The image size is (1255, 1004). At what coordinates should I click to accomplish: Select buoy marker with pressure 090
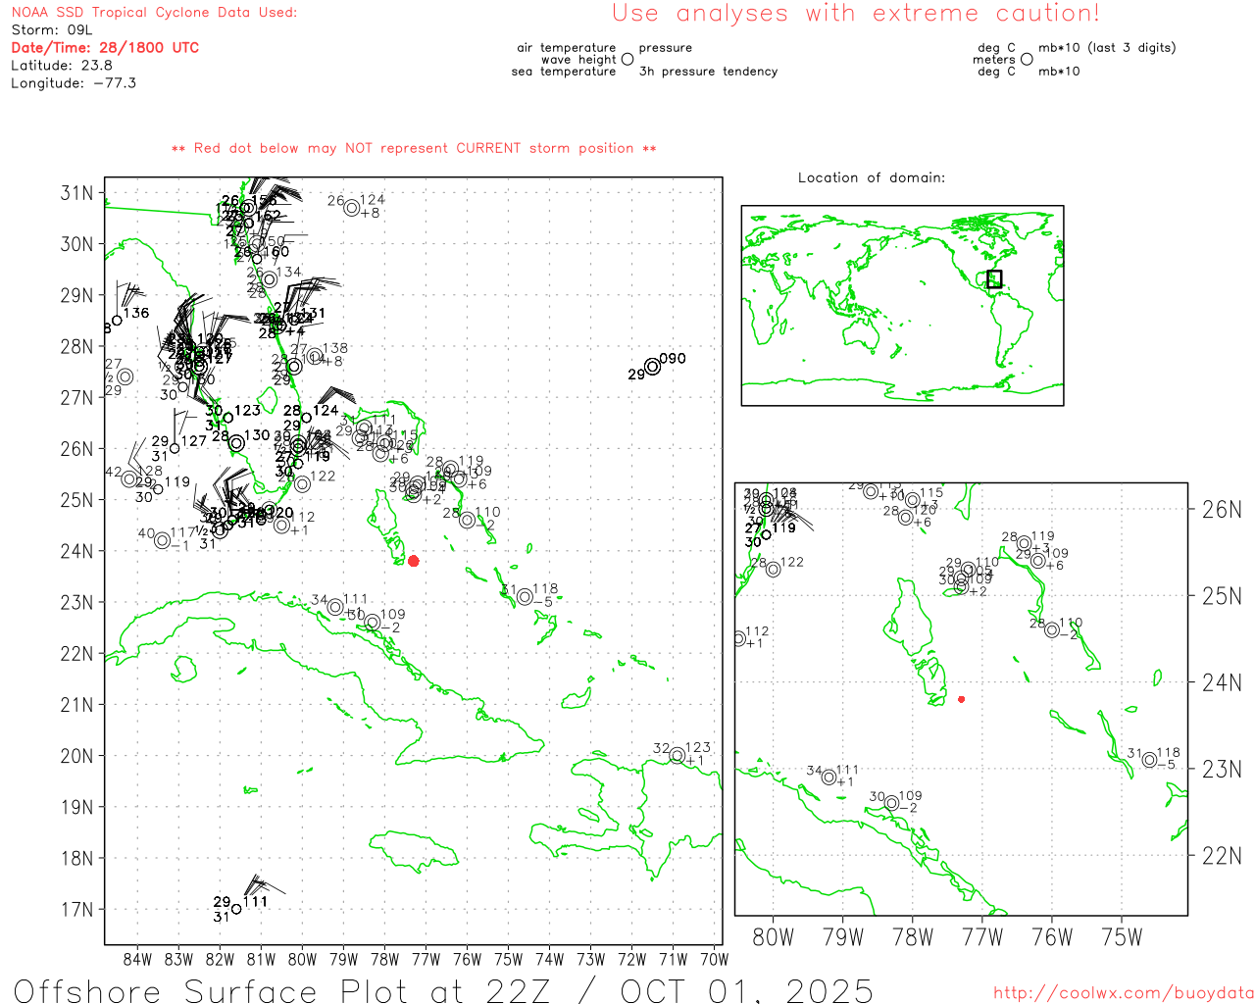pyautogui.click(x=652, y=367)
